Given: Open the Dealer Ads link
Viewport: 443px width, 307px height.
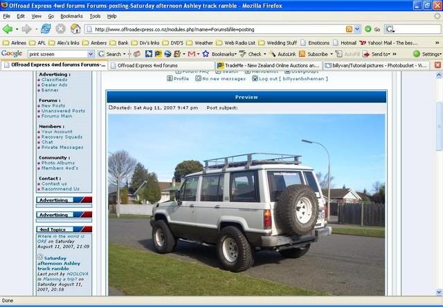Looking at the screenshot, I should point(54,85).
